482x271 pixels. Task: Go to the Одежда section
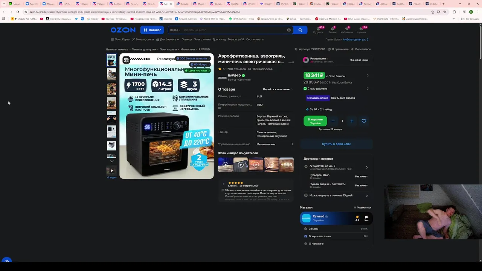click(x=187, y=40)
